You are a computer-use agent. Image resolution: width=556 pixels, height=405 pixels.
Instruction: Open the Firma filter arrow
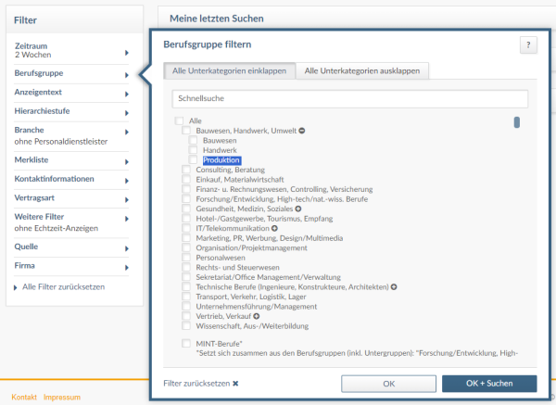pyautogui.click(x=127, y=268)
